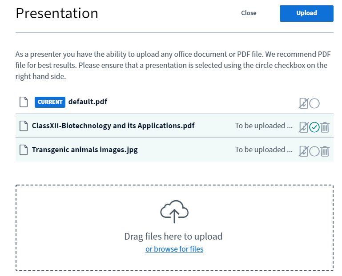
Task: Delete ClassXII-Biotechnology and its Applications.pdf
Action: (x=325, y=127)
